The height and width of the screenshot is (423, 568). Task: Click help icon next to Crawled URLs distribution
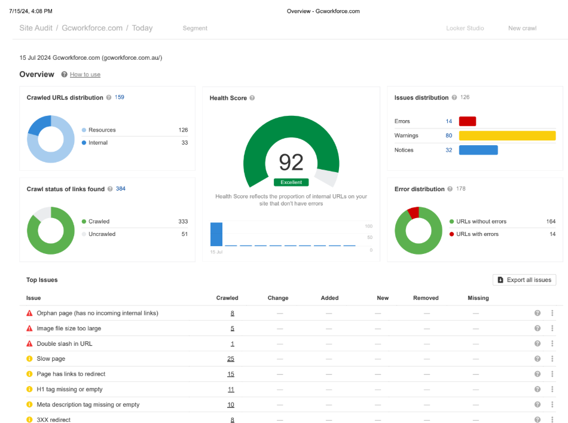click(109, 97)
